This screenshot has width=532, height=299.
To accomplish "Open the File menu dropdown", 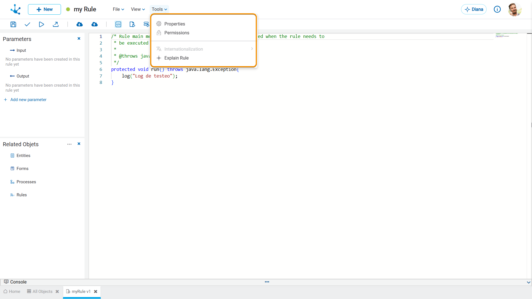I will (x=118, y=9).
